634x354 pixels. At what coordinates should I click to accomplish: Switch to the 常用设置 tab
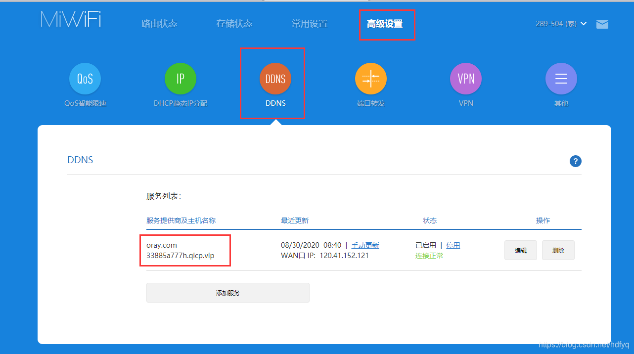pyautogui.click(x=310, y=24)
